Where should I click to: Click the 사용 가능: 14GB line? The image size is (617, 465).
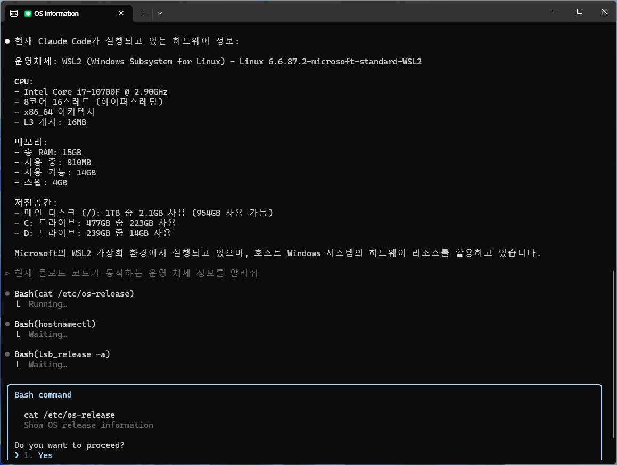click(55, 173)
